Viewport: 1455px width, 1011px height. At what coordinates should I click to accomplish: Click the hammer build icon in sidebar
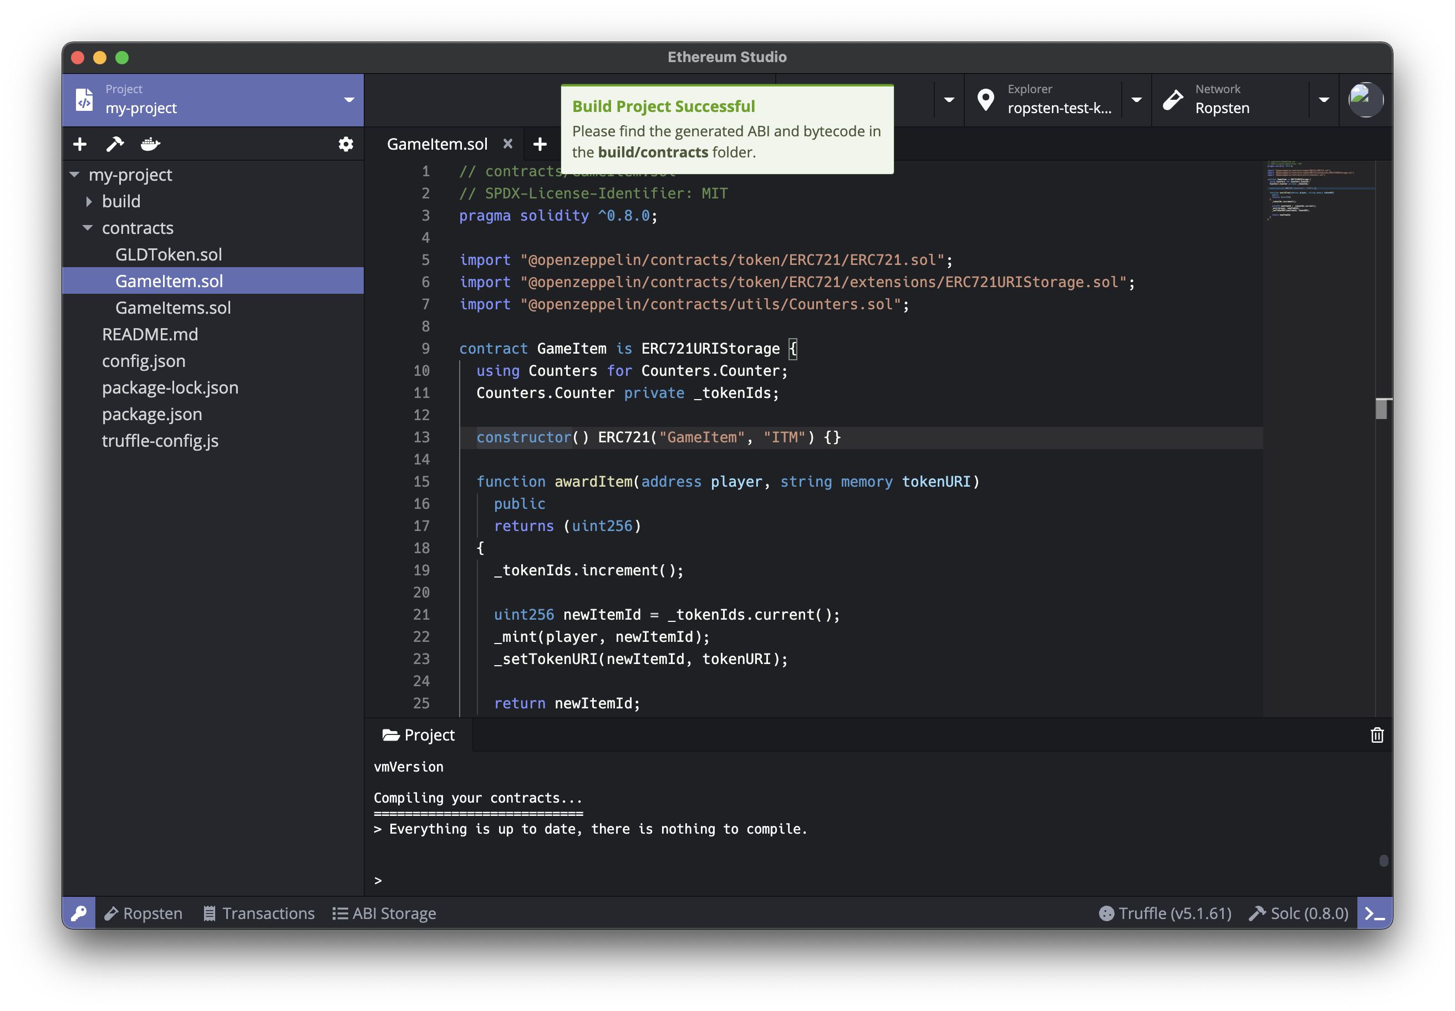click(x=115, y=145)
